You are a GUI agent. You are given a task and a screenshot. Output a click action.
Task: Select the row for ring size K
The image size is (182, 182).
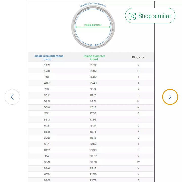(x=91, y=89)
